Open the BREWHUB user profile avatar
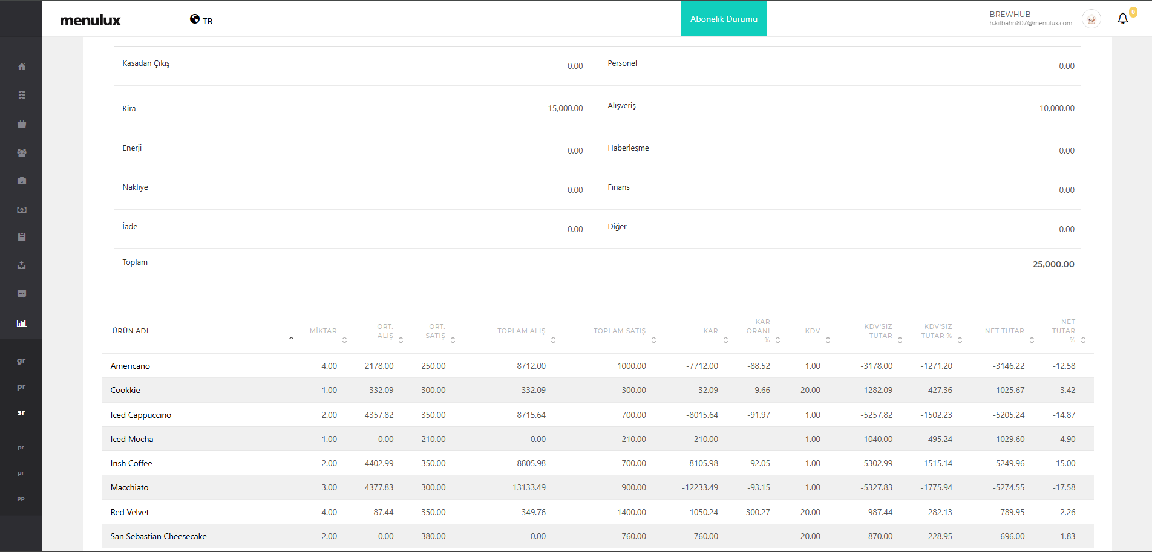 point(1091,19)
